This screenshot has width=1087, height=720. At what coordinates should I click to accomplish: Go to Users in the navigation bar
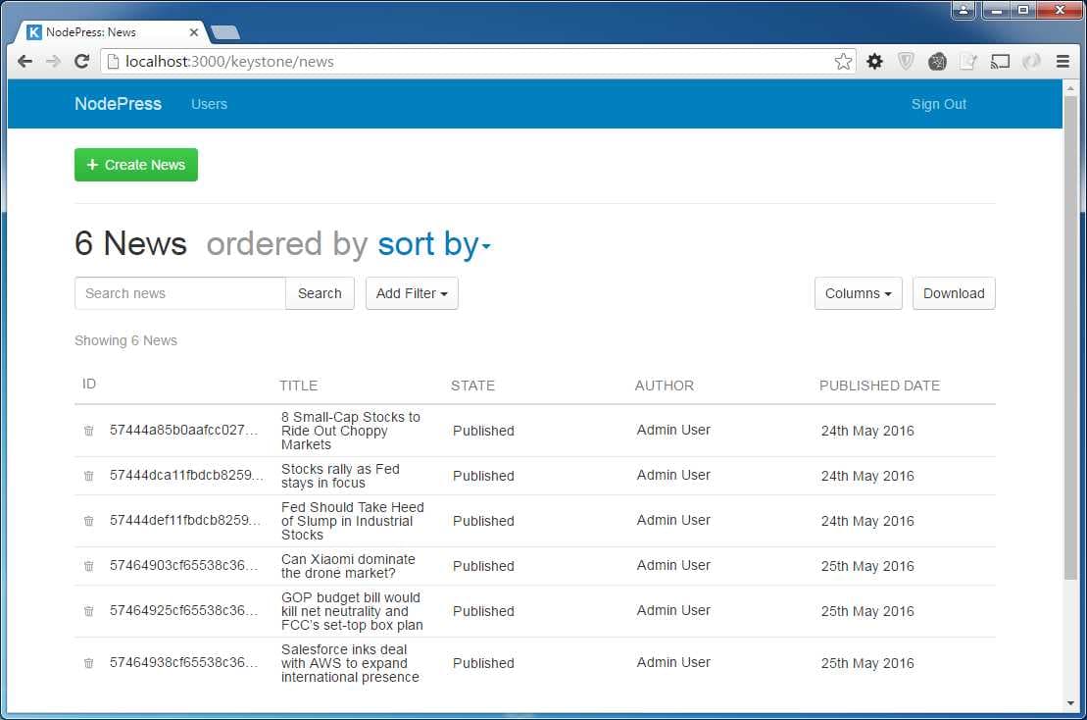point(209,104)
